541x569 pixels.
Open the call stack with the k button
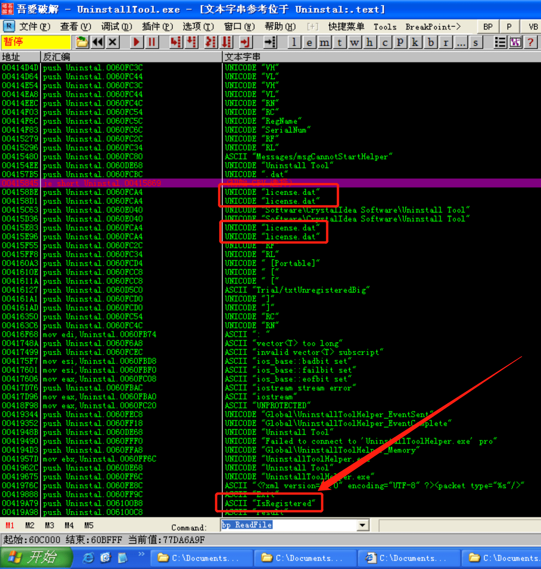(415, 42)
